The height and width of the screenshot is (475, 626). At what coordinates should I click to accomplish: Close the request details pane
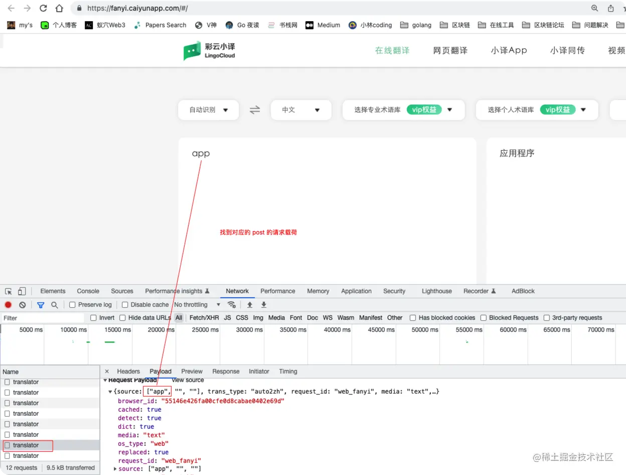click(107, 372)
